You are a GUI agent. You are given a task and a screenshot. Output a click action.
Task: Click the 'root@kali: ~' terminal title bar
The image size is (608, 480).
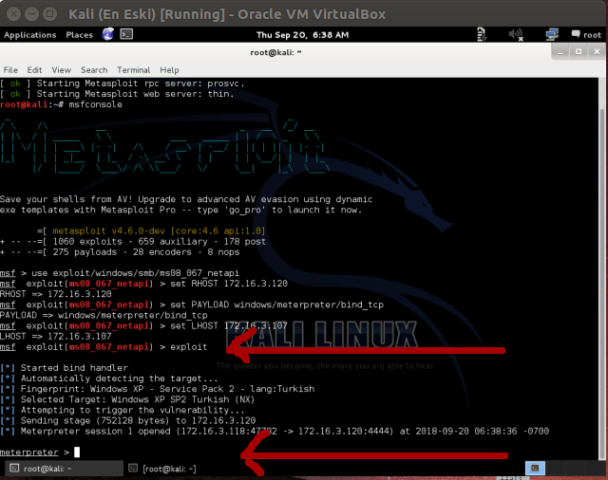point(275,52)
